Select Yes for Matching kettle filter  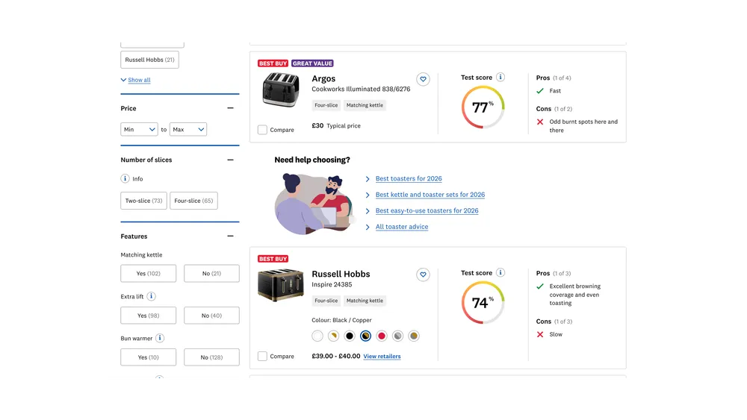tap(148, 274)
